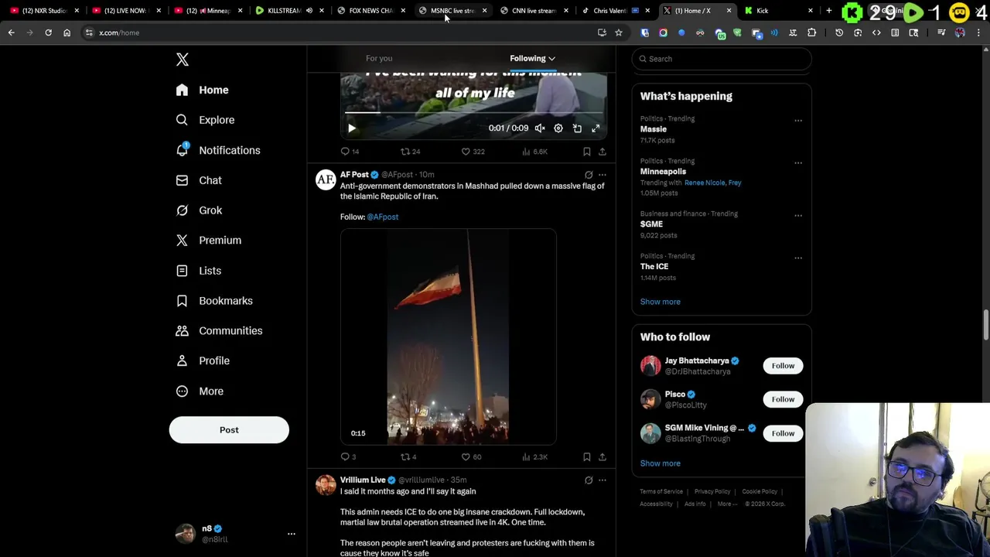Screen dimensions: 990x557
Task: View analytics of the 6.6K views post
Action: point(534,152)
